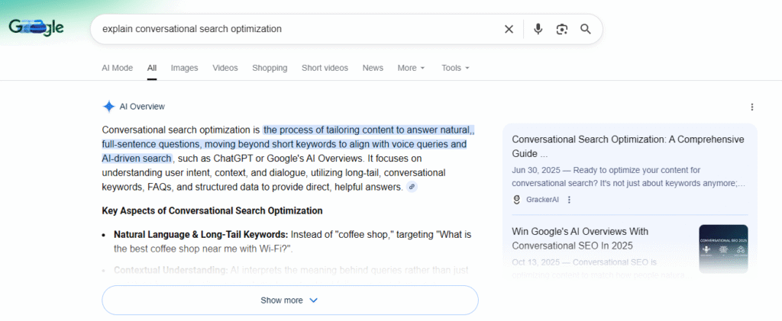Select the Short videos tab
The height and width of the screenshot is (321, 782).
[325, 68]
